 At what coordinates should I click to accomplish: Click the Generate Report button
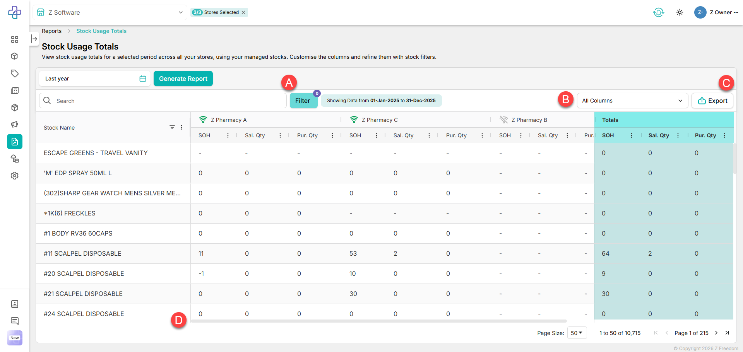(x=183, y=79)
